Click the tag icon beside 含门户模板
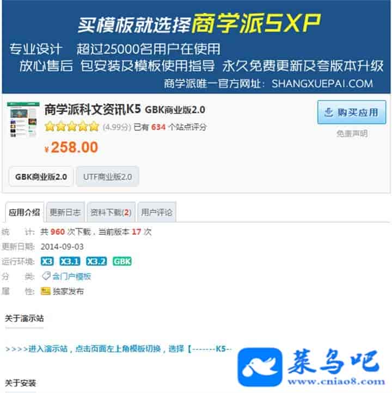This screenshot has width=392, height=393. coord(46,276)
